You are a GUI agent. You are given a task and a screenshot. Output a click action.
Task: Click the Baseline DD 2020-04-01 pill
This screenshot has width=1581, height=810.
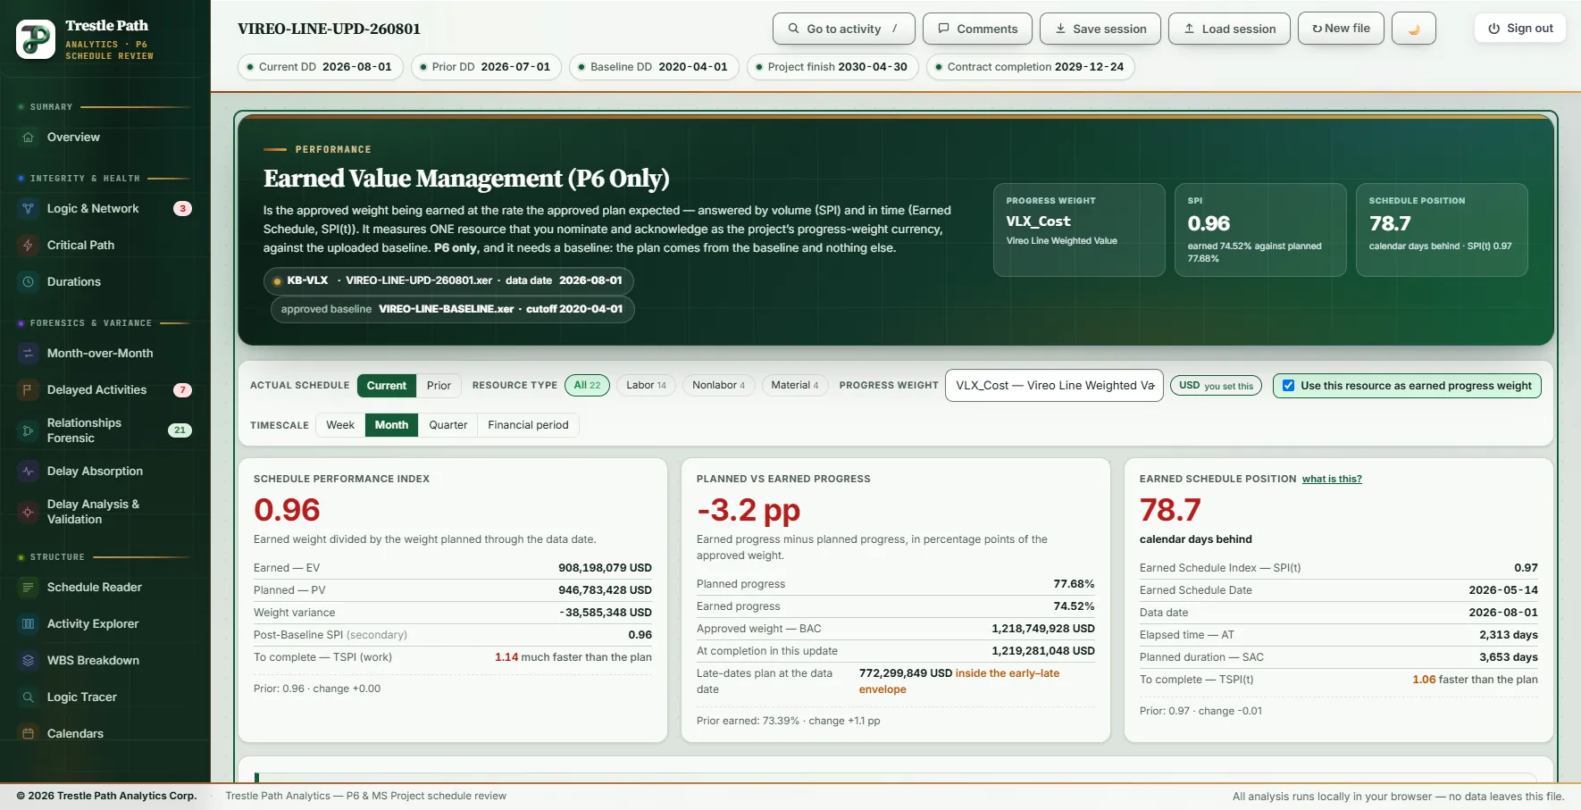point(655,67)
